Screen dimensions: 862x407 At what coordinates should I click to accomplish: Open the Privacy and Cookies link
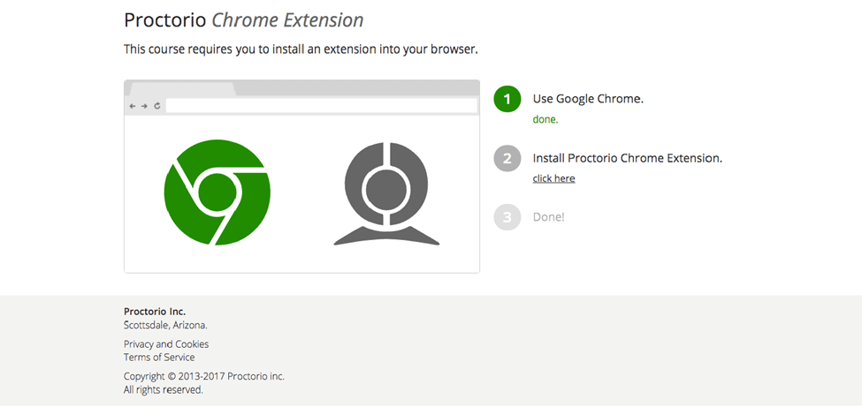[x=166, y=344]
